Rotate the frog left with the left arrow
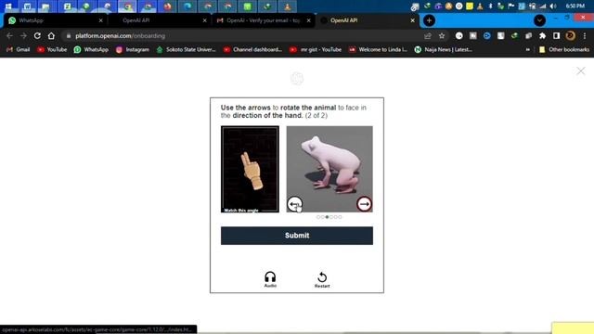Screen dimensions: 594x334 click(294, 204)
